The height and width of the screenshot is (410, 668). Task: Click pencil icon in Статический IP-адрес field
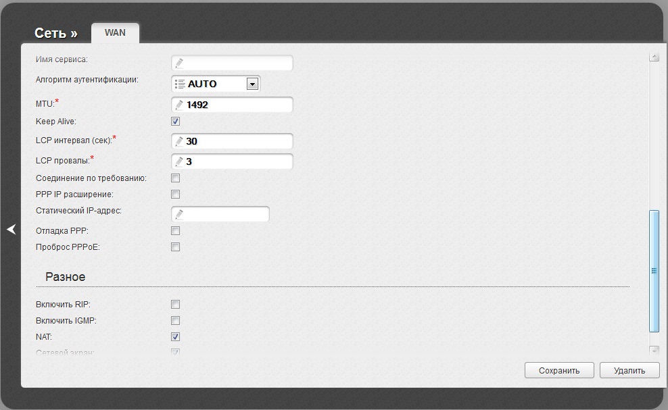179,214
